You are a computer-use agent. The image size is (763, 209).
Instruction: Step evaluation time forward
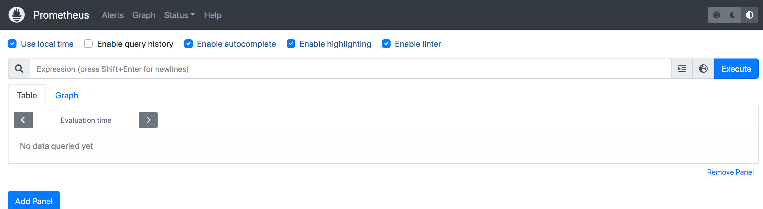click(148, 120)
